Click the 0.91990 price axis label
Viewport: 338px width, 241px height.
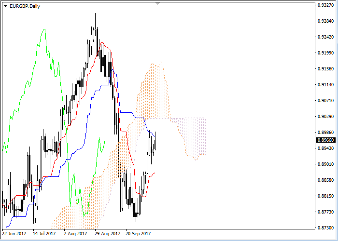click(x=325, y=53)
